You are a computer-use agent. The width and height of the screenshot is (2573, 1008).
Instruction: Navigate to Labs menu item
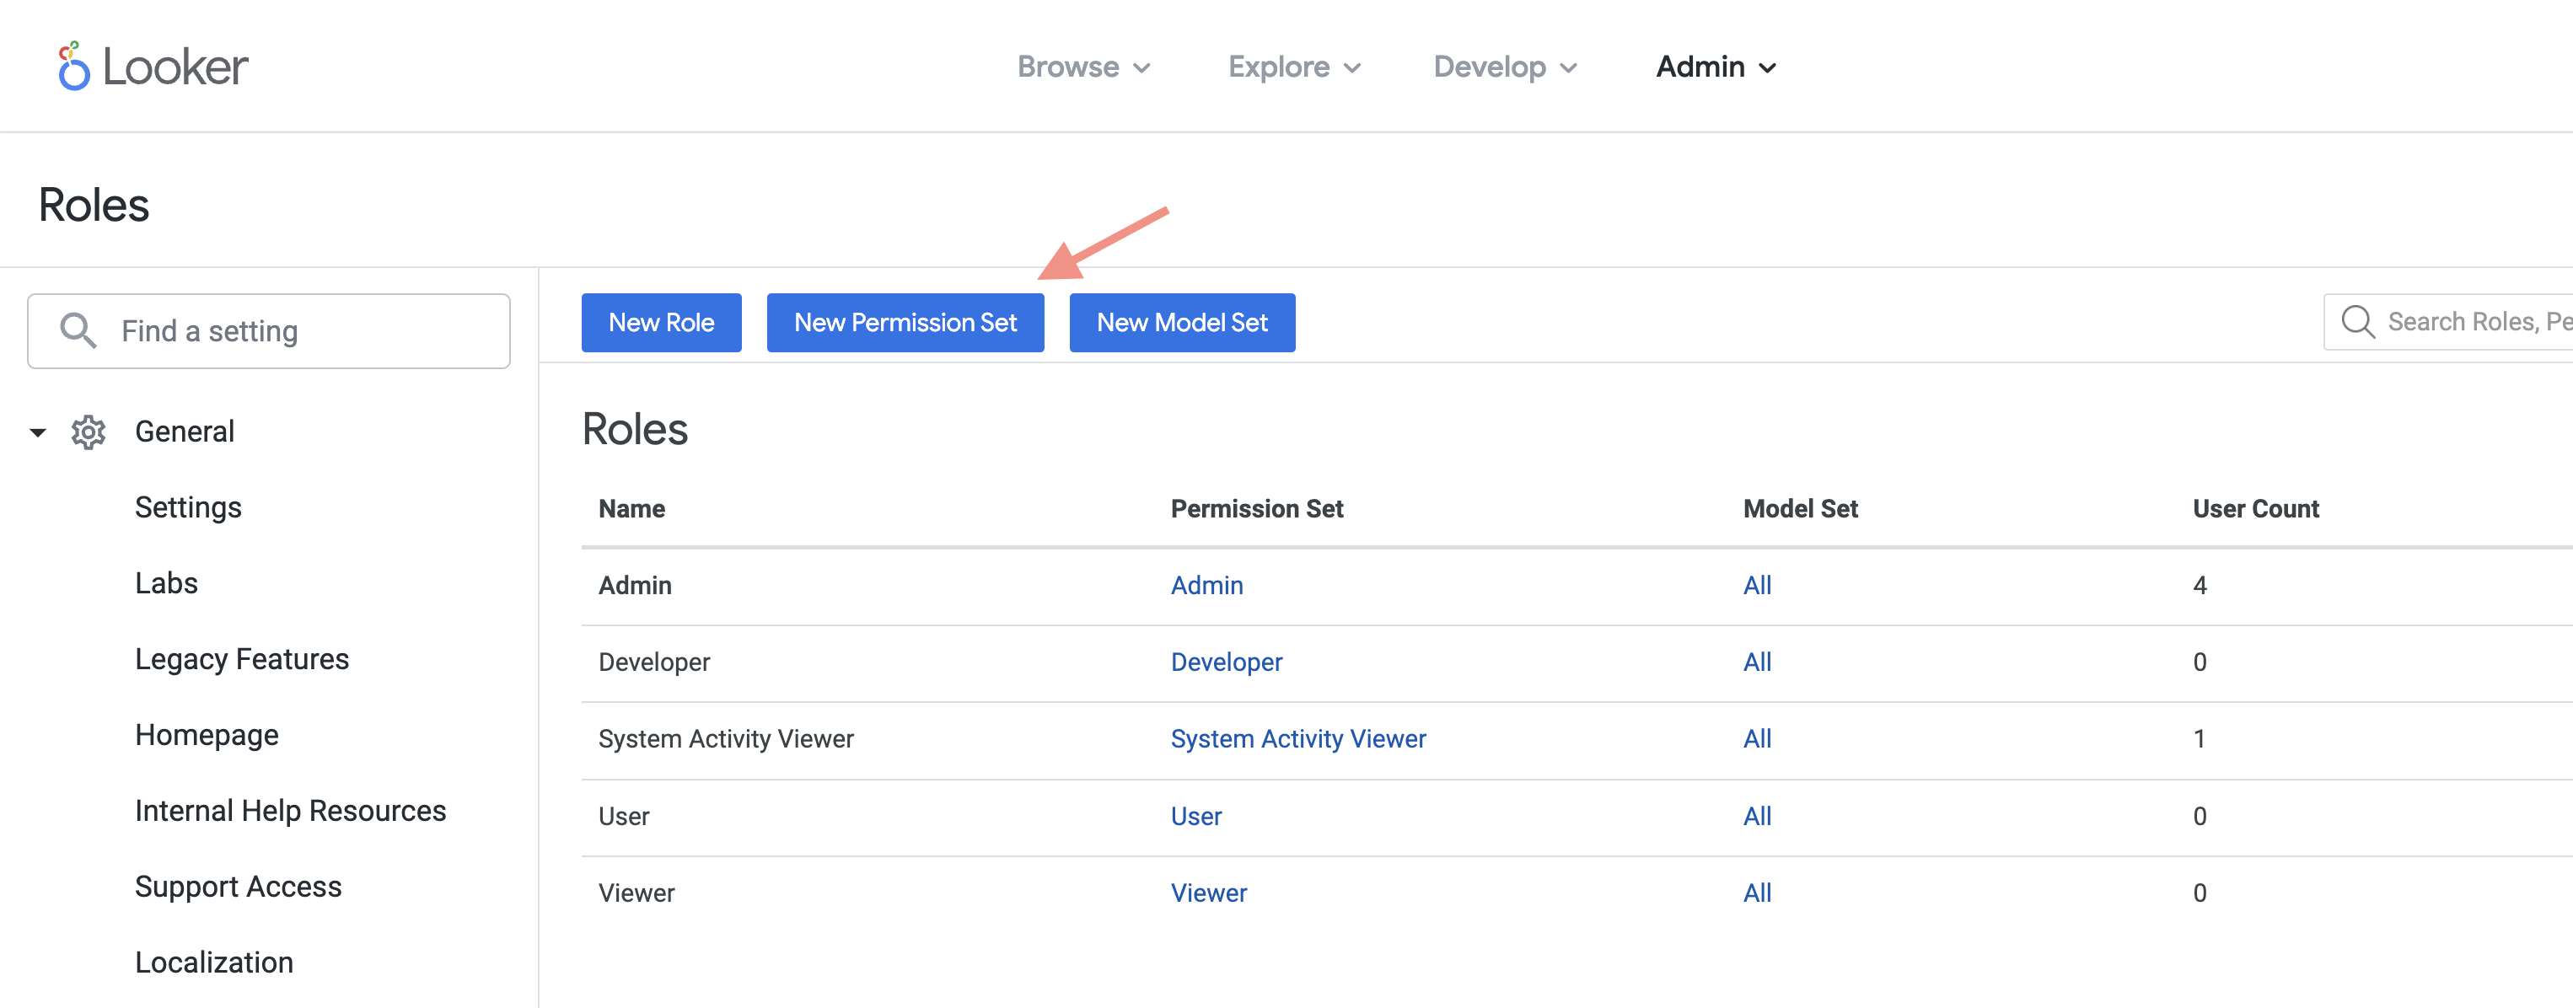click(x=166, y=582)
